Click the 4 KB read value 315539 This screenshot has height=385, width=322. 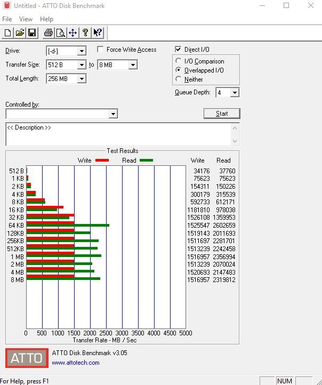pos(226,195)
